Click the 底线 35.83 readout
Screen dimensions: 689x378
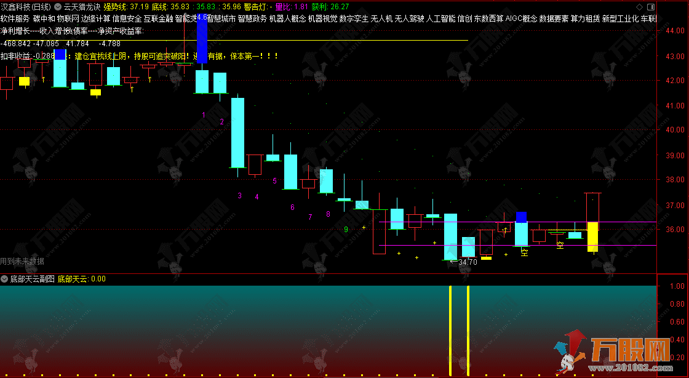click(x=170, y=7)
